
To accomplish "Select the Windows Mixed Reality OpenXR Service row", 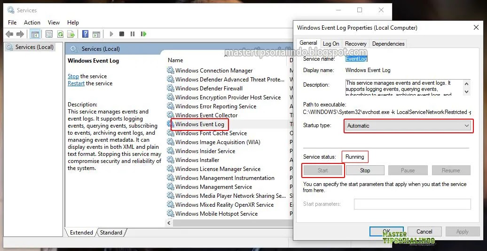I will click(x=224, y=205).
